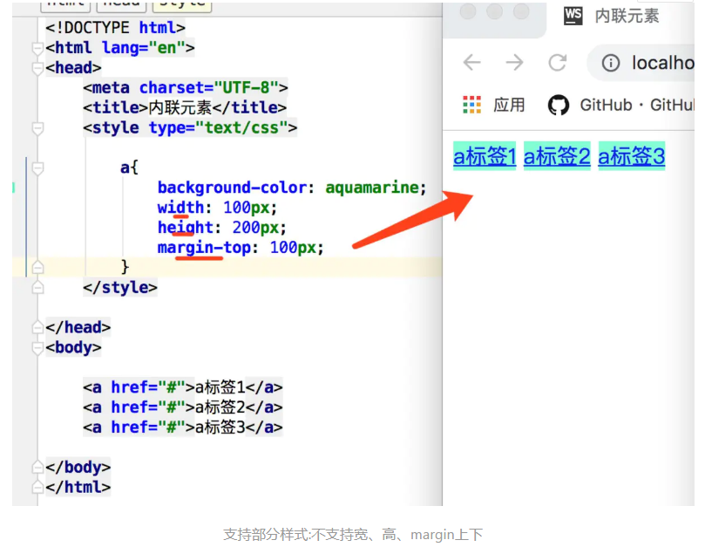Open the a标签2 link in the page
The height and width of the screenshot is (547, 705).
[557, 155]
